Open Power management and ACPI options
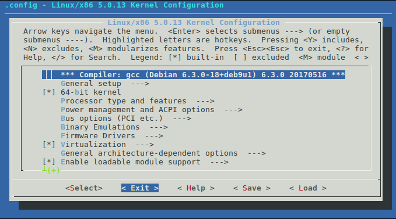 [152, 110]
